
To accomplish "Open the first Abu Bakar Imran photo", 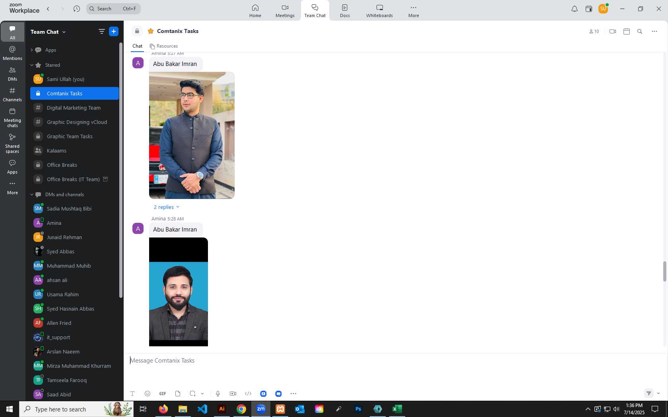I will pos(192,135).
